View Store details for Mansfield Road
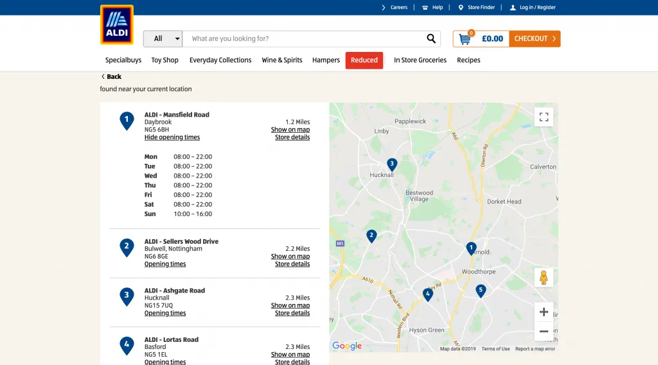This screenshot has height=365, width=658. click(x=292, y=137)
